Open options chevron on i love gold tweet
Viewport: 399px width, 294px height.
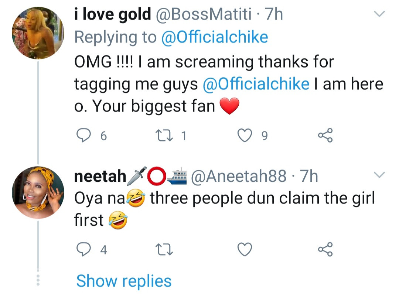pyautogui.click(x=379, y=14)
